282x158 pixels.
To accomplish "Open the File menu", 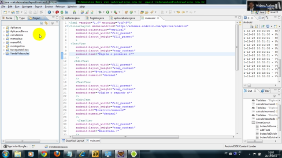I will click(3, 7).
